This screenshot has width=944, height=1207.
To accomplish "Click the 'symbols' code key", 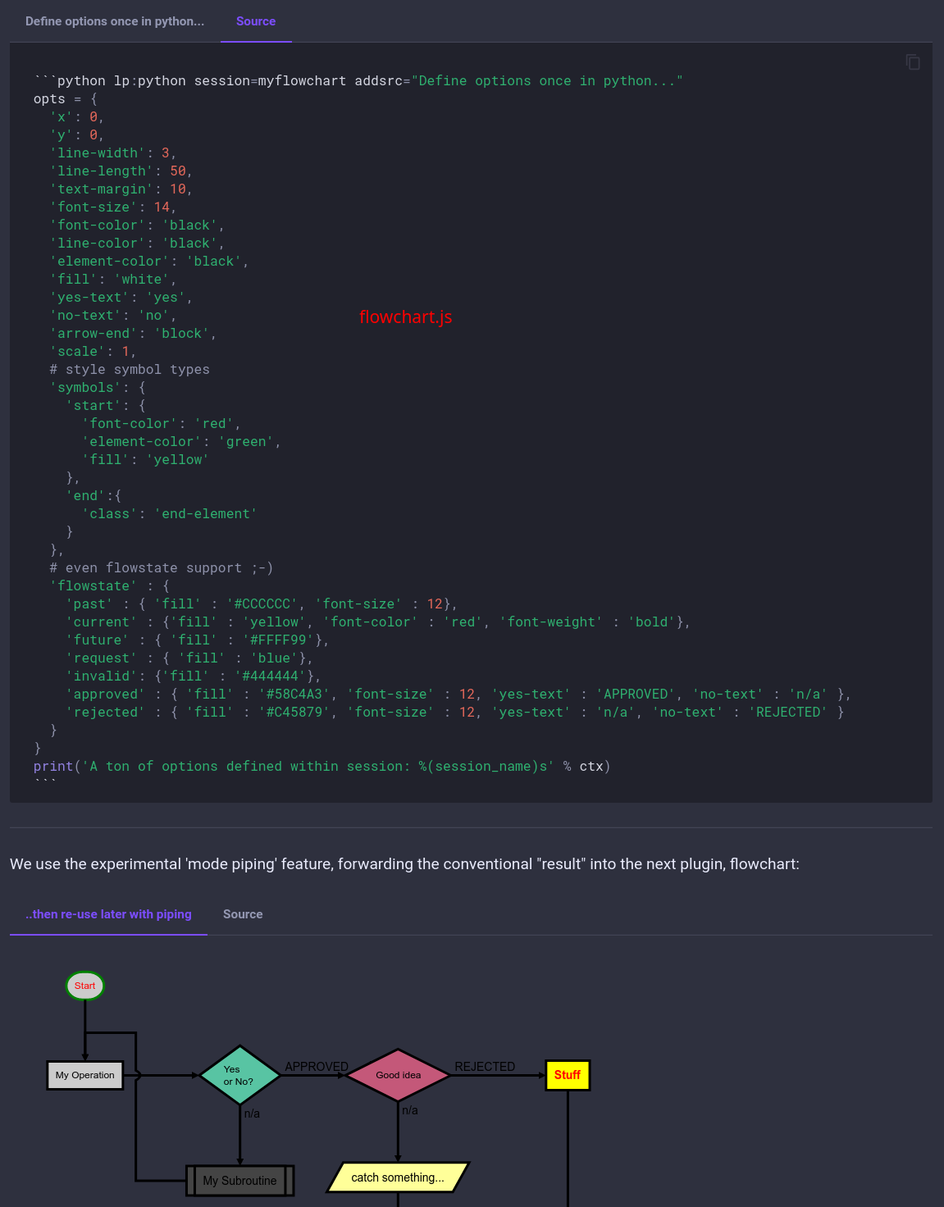I will (x=85, y=388).
